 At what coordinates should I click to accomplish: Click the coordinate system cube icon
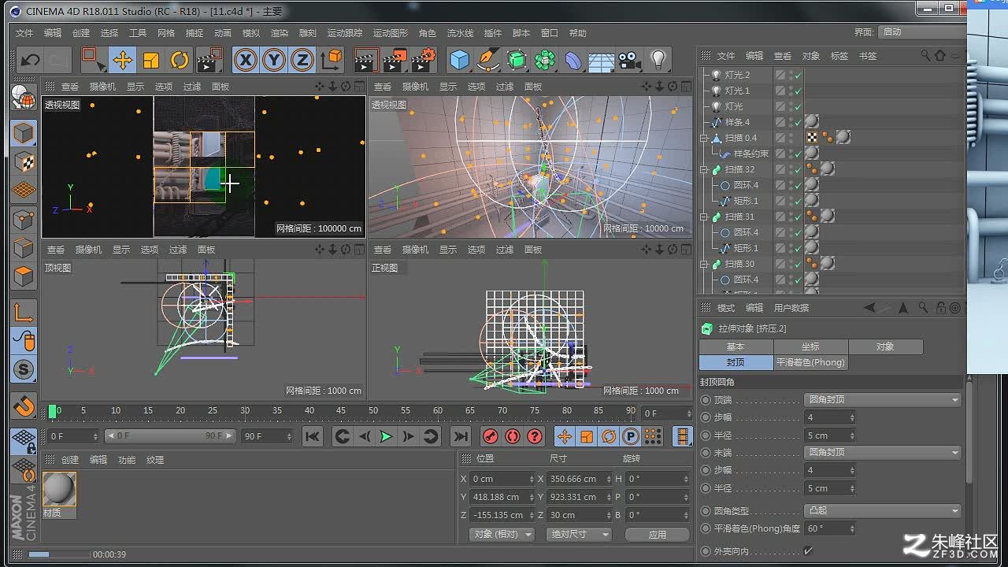click(x=332, y=60)
